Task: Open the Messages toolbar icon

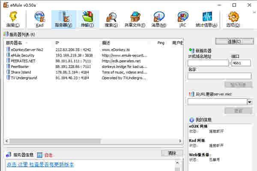Action: click(159, 17)
